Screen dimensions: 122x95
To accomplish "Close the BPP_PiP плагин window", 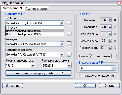I will (x=119, y=3).
